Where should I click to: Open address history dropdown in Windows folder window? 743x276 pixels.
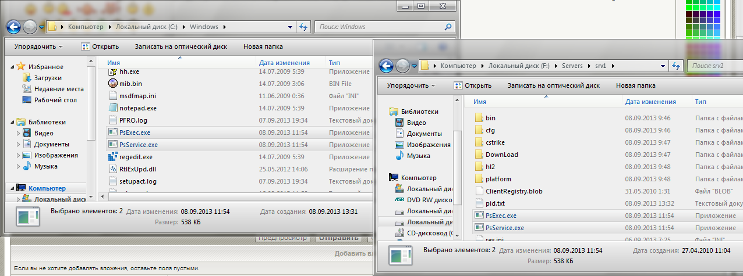pyautogui.click(x=291, y=27)
